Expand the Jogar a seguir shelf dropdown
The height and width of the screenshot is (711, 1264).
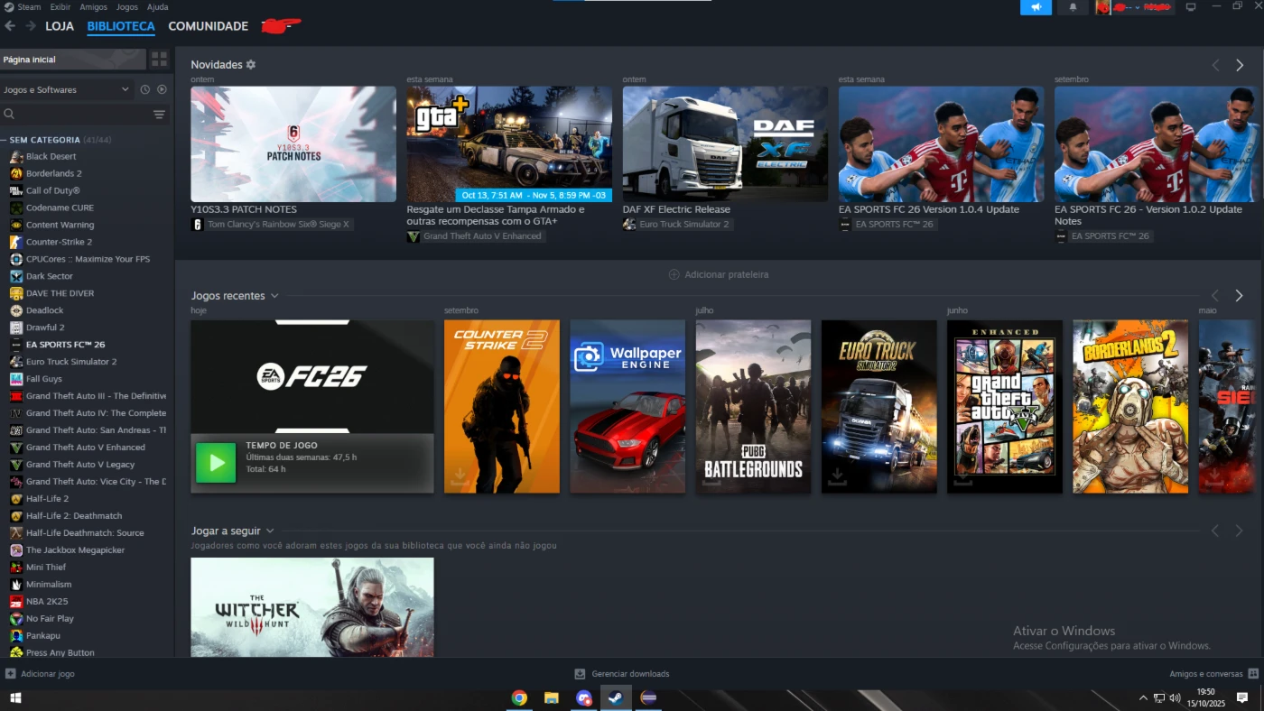270,531
